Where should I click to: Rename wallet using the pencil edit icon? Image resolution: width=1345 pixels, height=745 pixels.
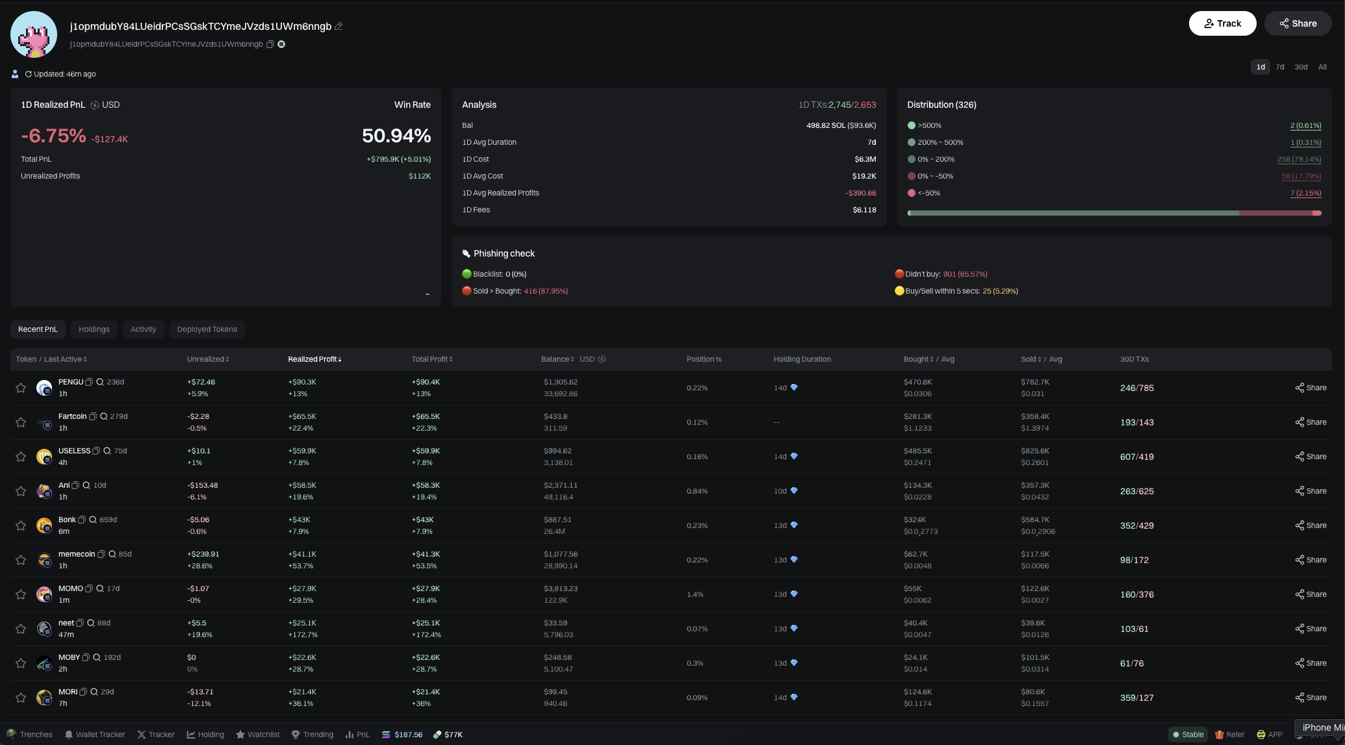338,27
